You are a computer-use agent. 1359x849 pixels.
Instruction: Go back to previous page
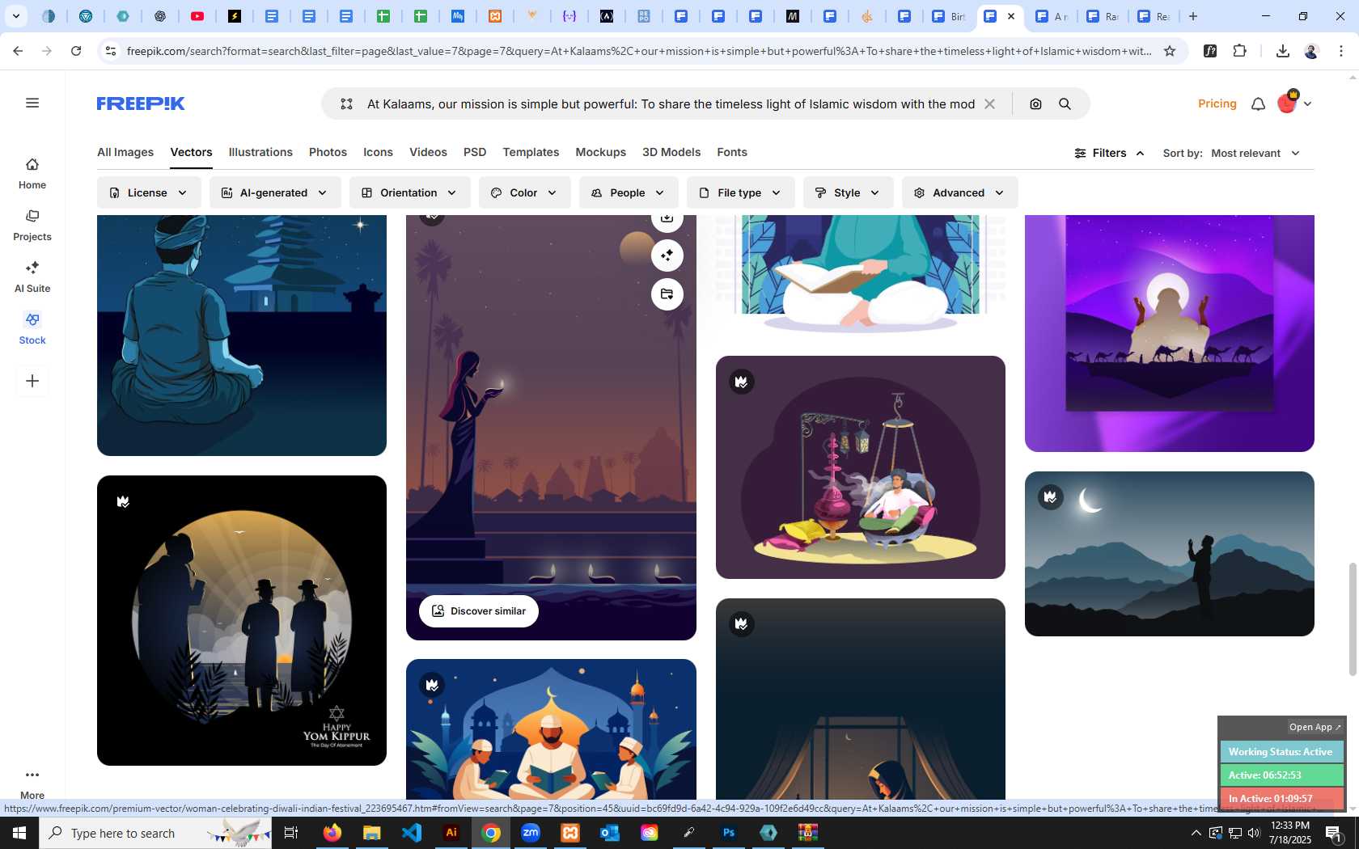[x=18, y=51]
